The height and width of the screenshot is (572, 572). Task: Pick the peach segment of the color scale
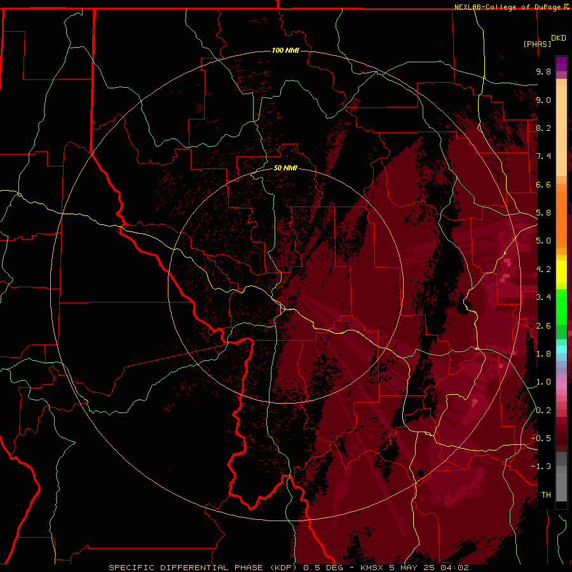coord(561,130)
